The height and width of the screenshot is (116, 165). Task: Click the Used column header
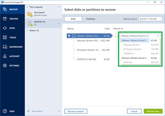(107, 28)
